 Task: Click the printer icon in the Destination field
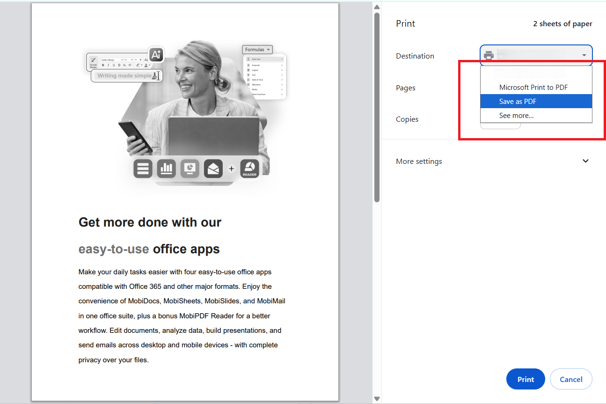tap(489, 55)
